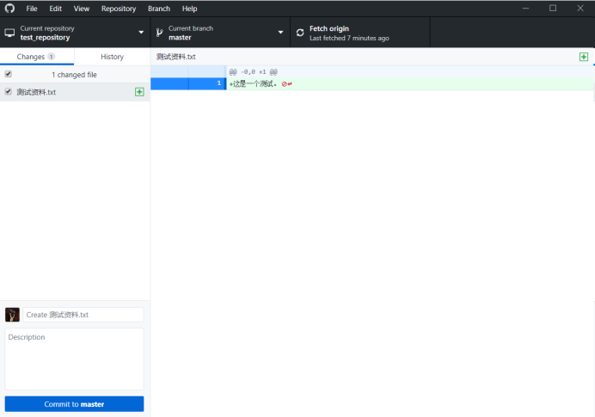This screenshot has width=595, height=417.
Task: Click the 1 changed file label
Action: 74,75
